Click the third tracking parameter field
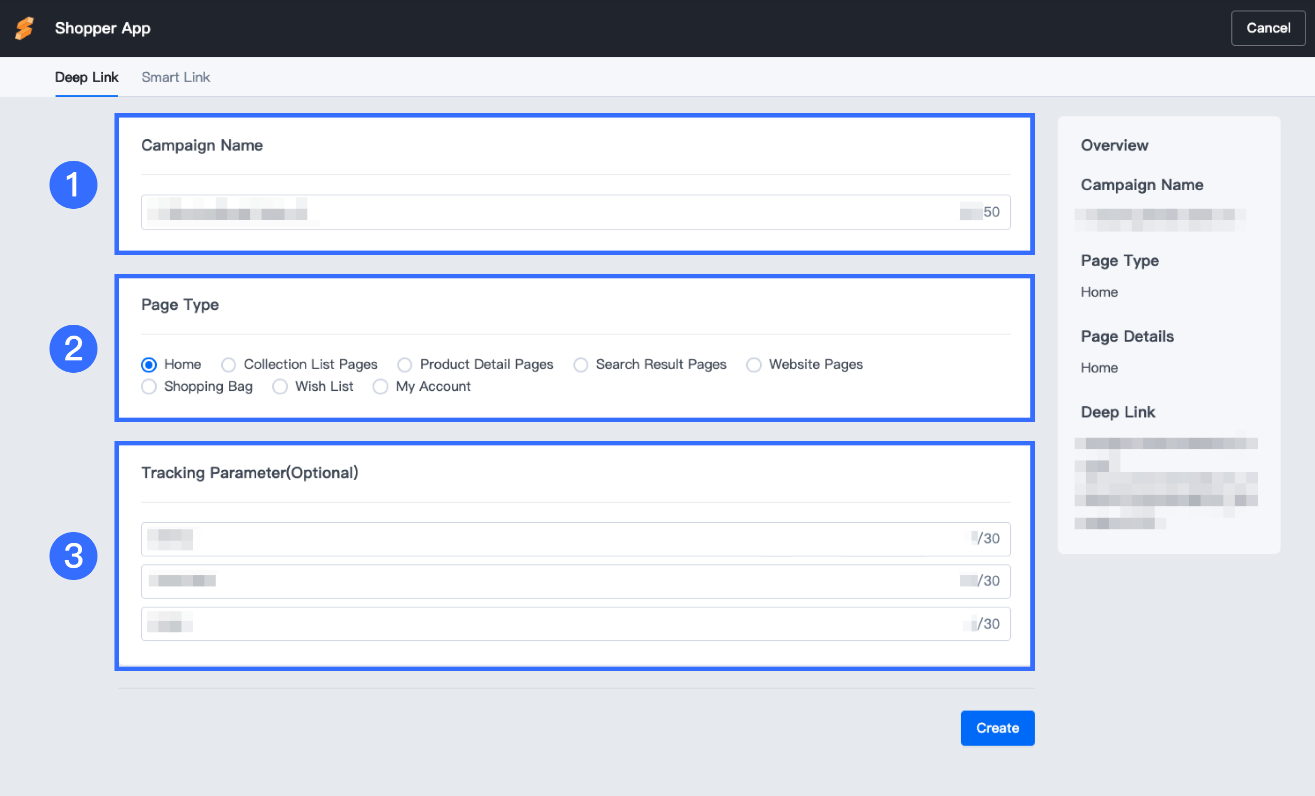This screenshot has height=796, width=1315. [576, 623]
